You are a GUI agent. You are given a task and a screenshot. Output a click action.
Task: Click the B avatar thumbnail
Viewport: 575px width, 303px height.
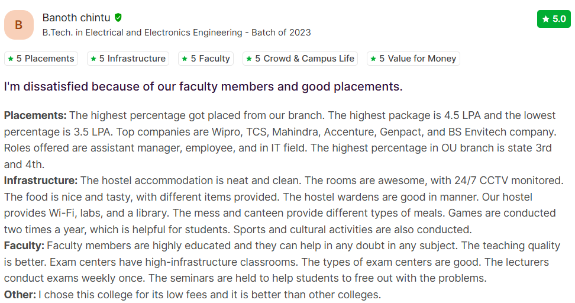point(18,25)
